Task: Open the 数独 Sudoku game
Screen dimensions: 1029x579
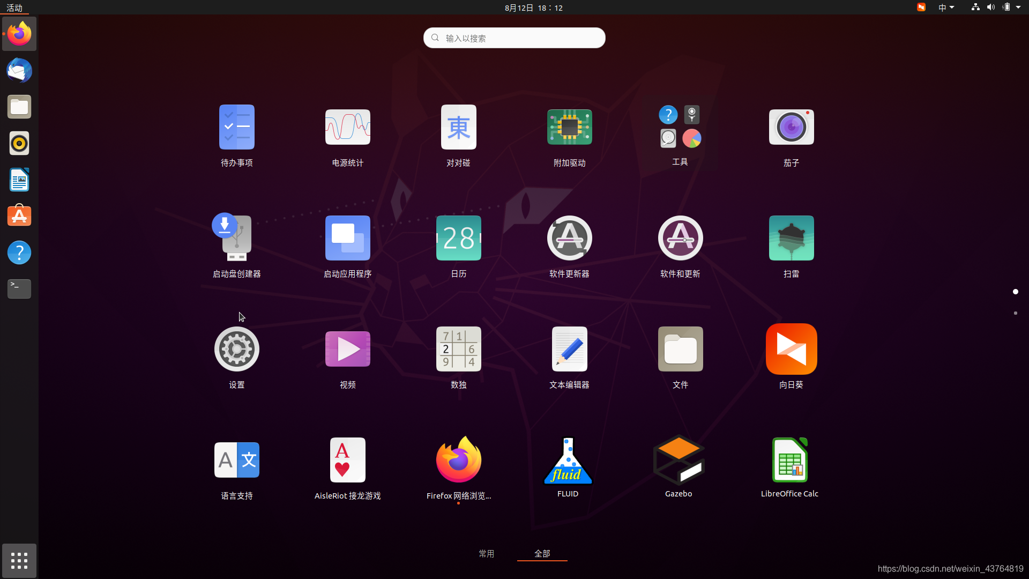Action: click(458, 350)
